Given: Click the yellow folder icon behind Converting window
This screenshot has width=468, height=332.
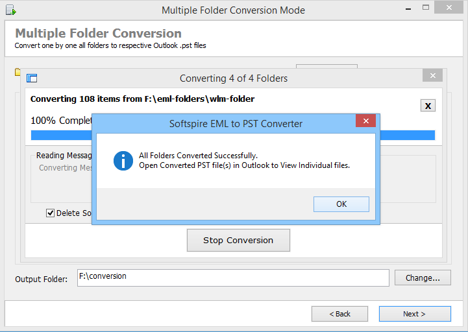Looking at the screenshot, I should 18,72.
